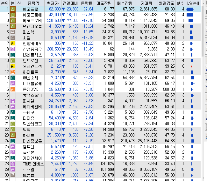Select the stock name 케이엔제이

pyautogui.click(x=32, y=158)
